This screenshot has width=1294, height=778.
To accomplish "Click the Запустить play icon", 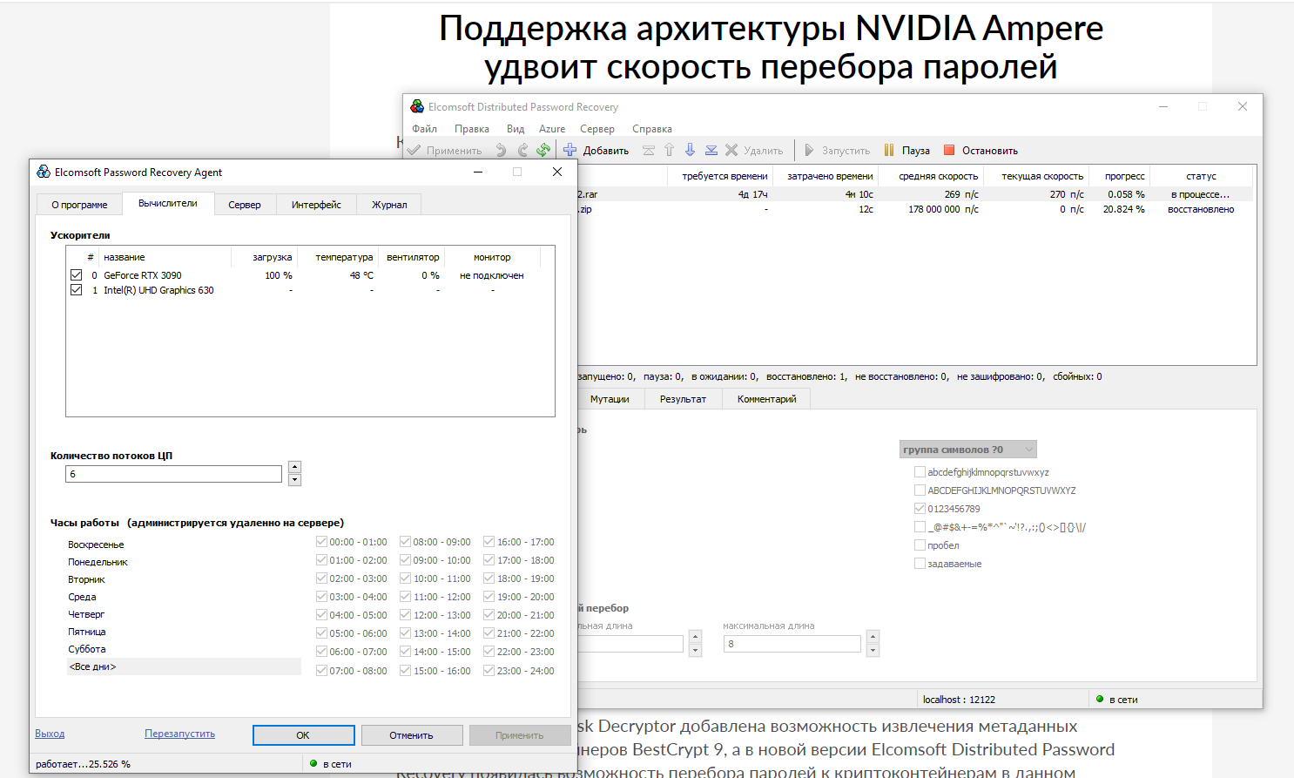I will [x=809, y=150].
